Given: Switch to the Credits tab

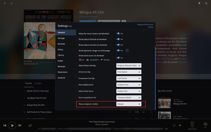Looking at the screenshot, I should [x=38, y=83].
